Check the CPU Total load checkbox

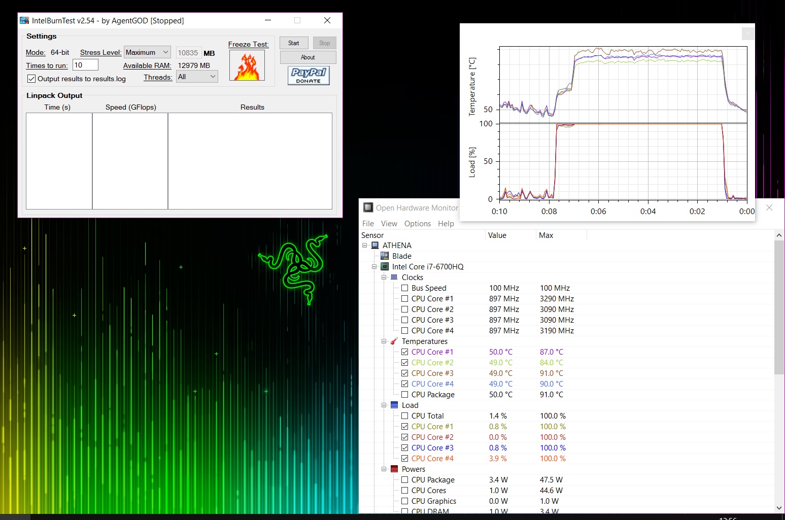tap(405, 416)
